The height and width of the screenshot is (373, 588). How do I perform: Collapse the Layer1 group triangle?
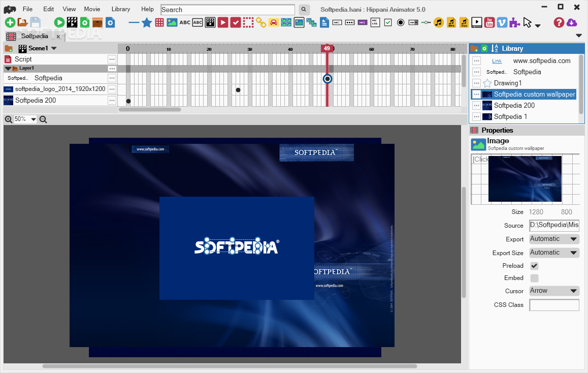[8, 68]
